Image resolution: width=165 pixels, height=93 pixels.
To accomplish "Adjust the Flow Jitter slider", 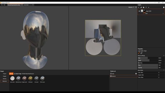I will [148, 78].
